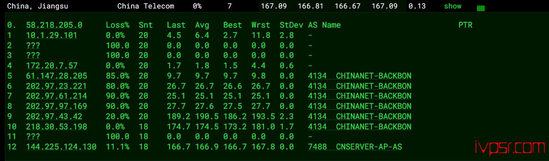
Task: Open IP link 58.218.205.0
Action: pyautogui.click(x=54, y=25)
